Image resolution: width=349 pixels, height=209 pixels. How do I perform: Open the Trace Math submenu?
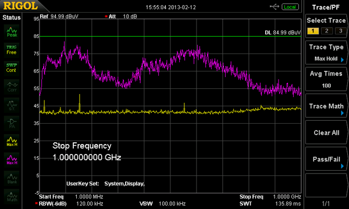click(x=326, y=106)
